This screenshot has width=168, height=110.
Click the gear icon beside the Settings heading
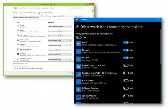pyautogui.click(x=77, y=27)
